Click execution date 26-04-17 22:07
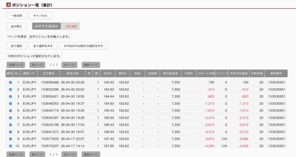Viewport: 296px width, 157px height. 73,139
